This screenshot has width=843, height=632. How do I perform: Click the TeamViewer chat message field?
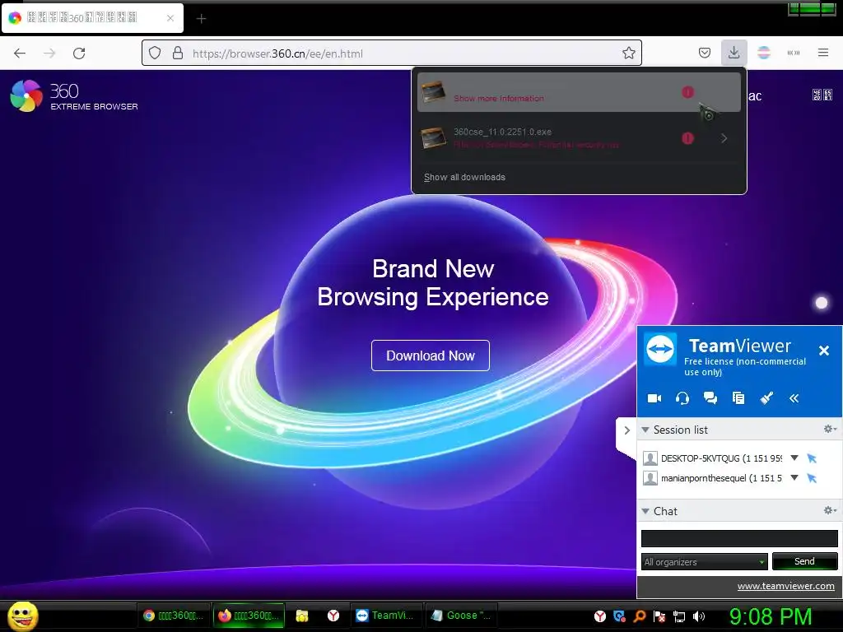coord(739,538)
